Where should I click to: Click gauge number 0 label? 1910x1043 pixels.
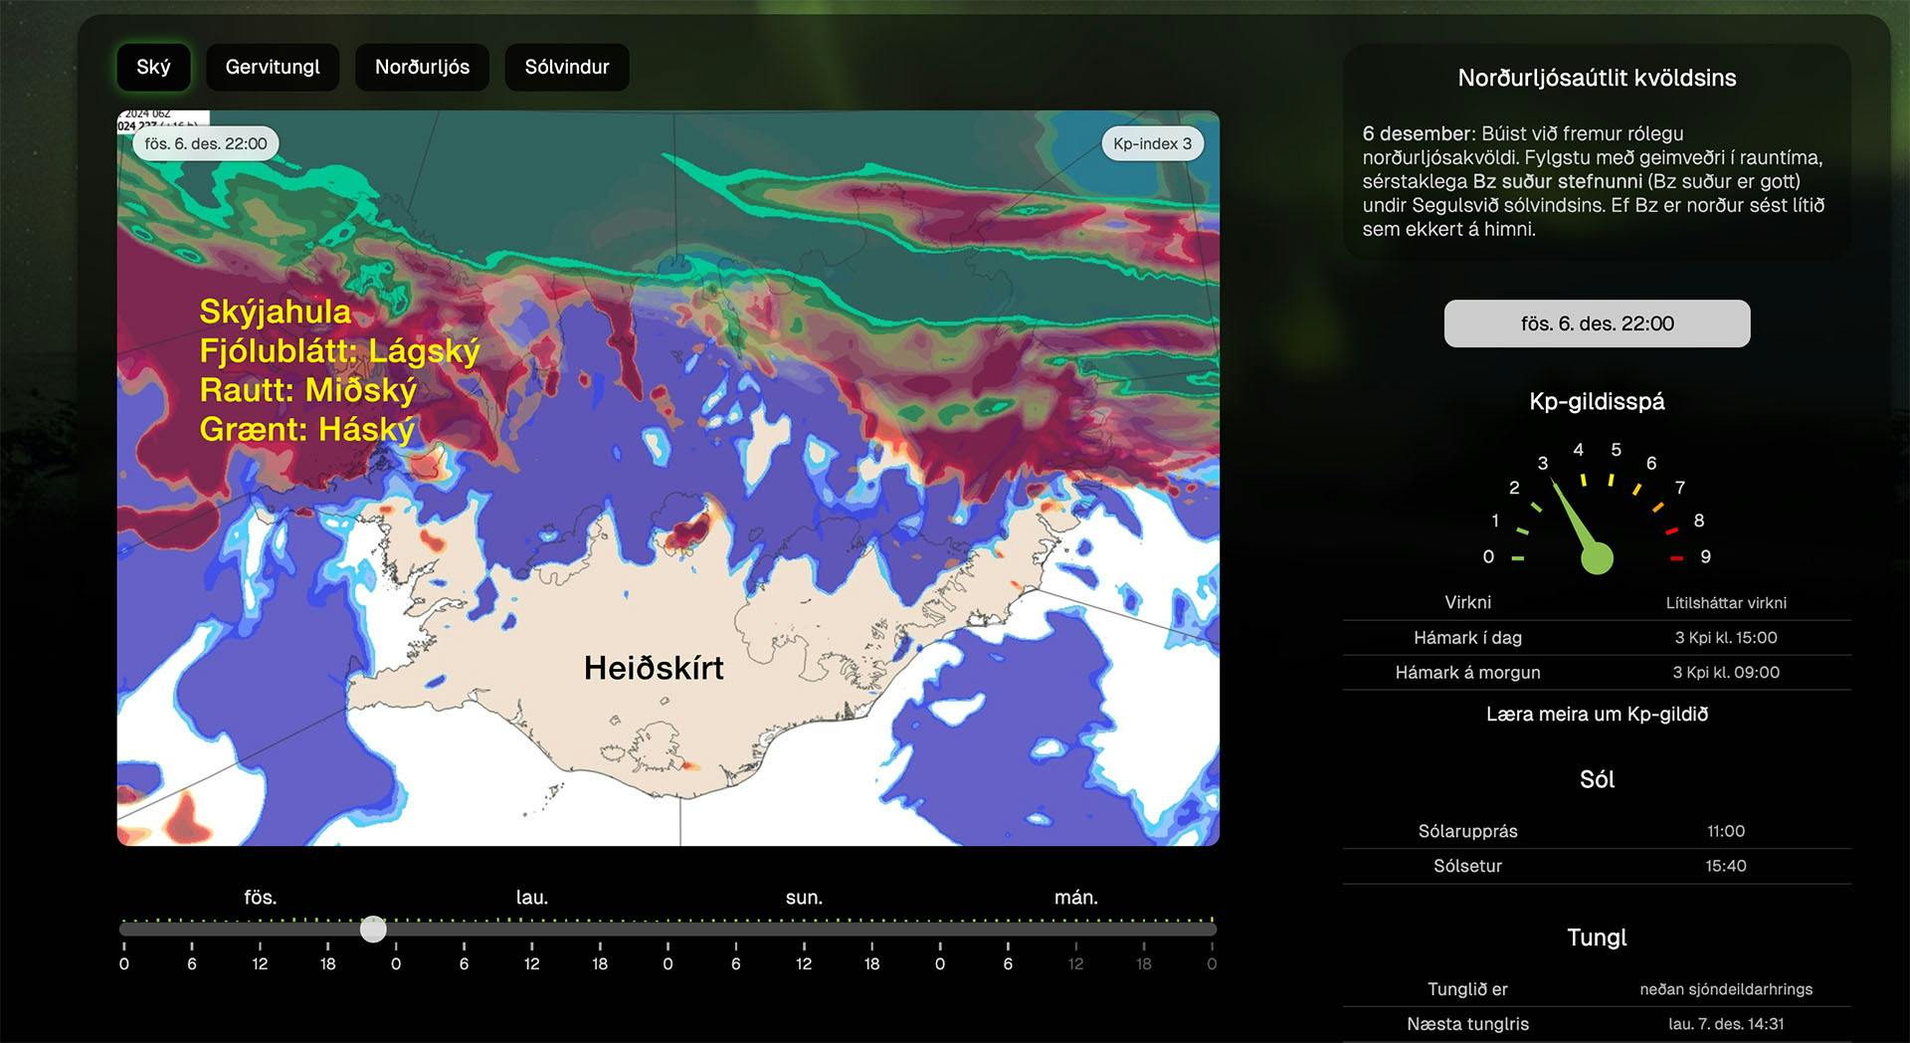click(x=1488, y=556)
